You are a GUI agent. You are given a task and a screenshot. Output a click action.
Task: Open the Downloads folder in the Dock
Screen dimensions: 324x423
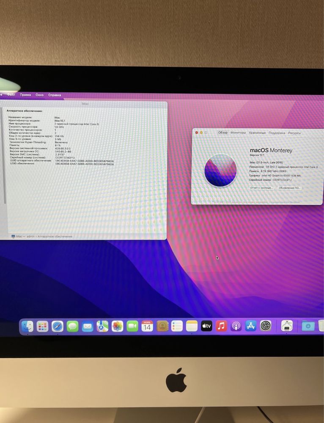coord(308,326)
